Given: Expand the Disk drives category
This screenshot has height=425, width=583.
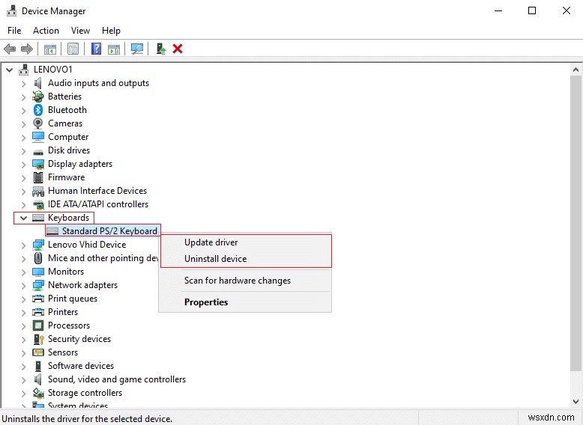Looking at the screenshot, I should pos(23,150).
